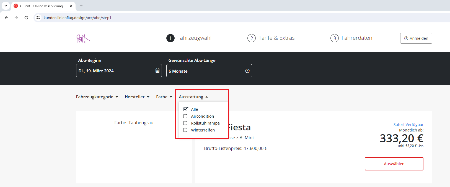Expand the Fahrzeugkategorie filter dropdown
The width and height of the screenshot is (450, 187).
[97, 97]
